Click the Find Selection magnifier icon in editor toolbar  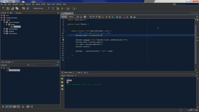[x=90, y=17]
